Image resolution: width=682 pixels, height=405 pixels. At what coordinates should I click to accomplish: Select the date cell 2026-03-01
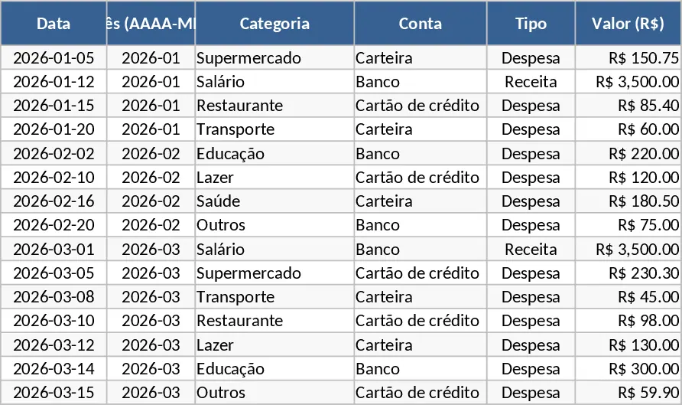click(54, 249)
